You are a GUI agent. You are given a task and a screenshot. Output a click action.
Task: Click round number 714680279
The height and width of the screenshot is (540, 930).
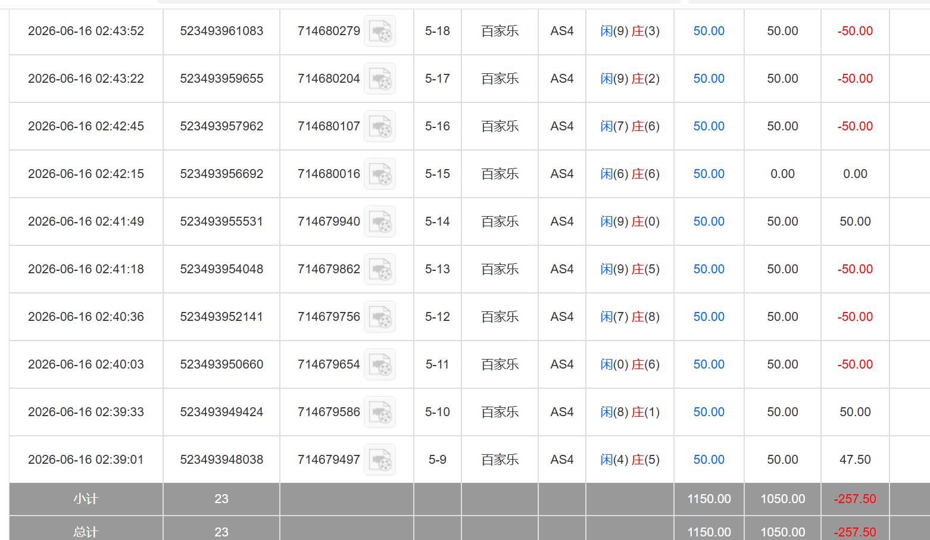pos(329,31)
